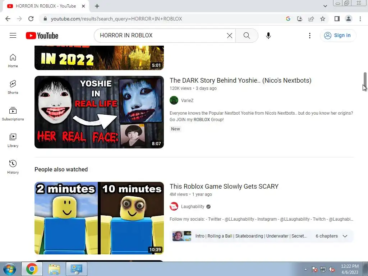Close the HORROR IN ROBLOX tab
Screen dimensions: 368x276
tap(83, 6)
